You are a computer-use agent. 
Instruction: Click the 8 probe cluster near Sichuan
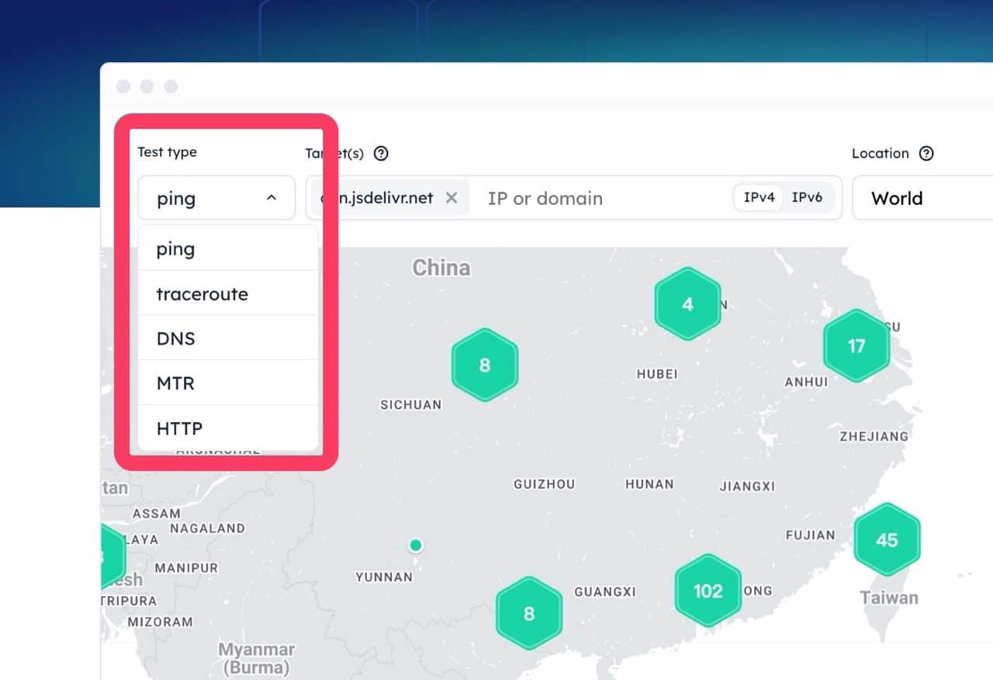[x=485, y=365]
